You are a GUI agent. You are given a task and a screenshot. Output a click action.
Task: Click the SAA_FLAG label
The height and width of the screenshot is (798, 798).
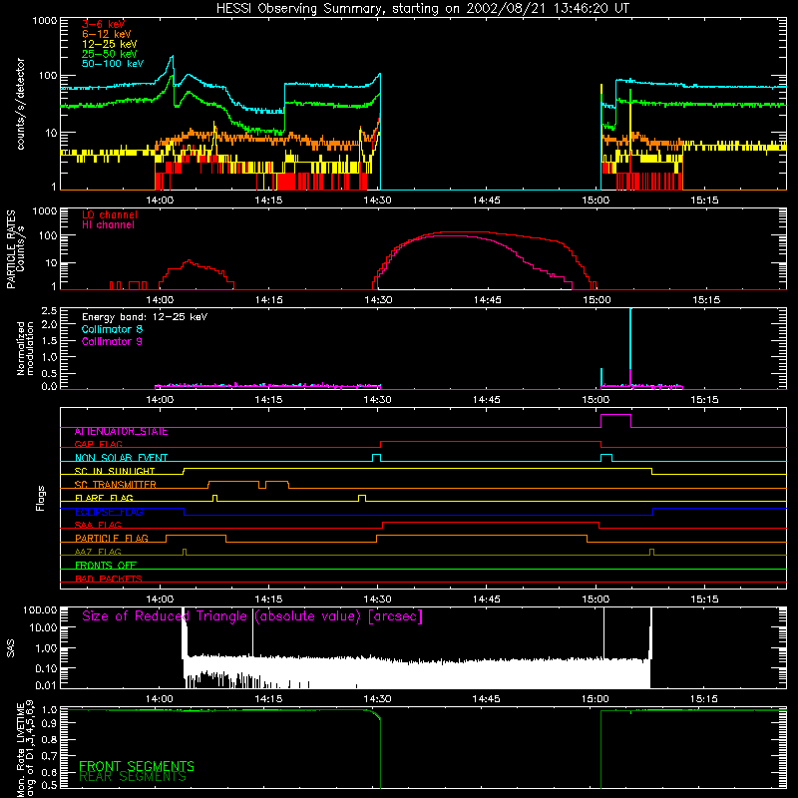tap(98, 525)
